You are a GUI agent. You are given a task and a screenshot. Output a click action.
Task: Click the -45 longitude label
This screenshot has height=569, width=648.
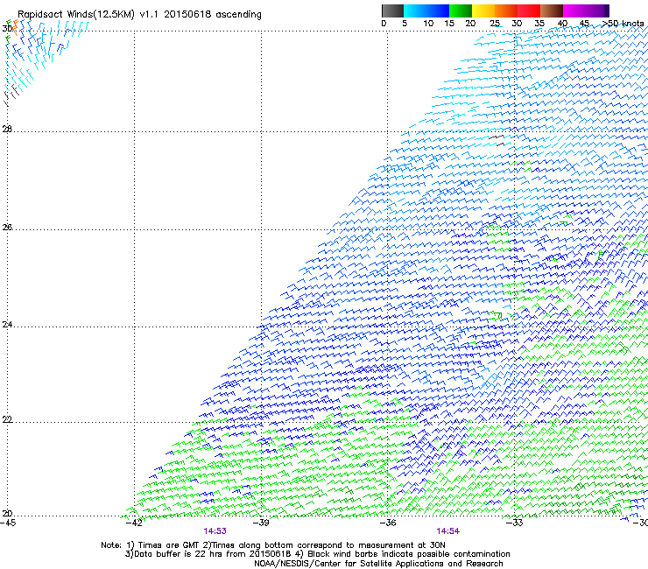pyautogui.click(x=8, y=523)
